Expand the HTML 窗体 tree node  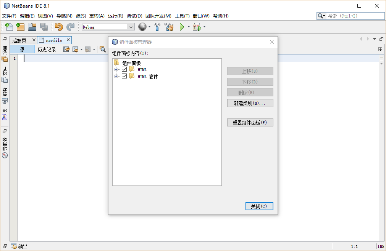(116, 76)
